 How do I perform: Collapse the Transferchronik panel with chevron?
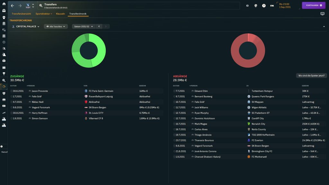click(x=324, y=26)
